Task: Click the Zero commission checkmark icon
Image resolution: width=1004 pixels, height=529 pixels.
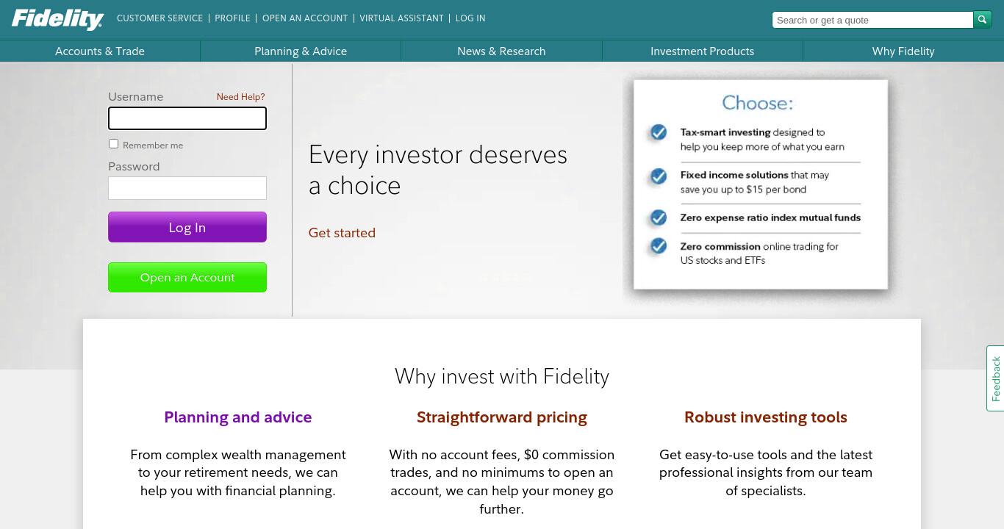Action: click(x=659, y=245)
